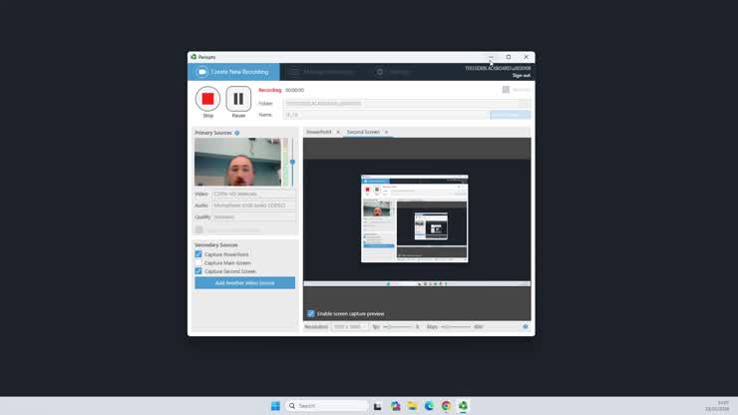The height and width of the screenshot is (415, 738).
Task: Click the button right of Name field
Action: pyautogui.click(x=511, y=115)
